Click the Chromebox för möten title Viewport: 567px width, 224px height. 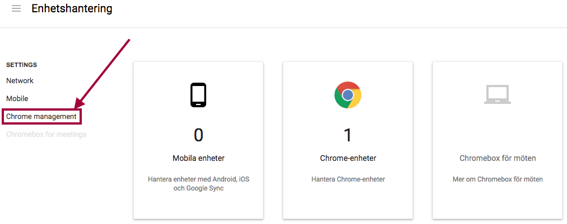pyautogui.click(x=498, y=158)
